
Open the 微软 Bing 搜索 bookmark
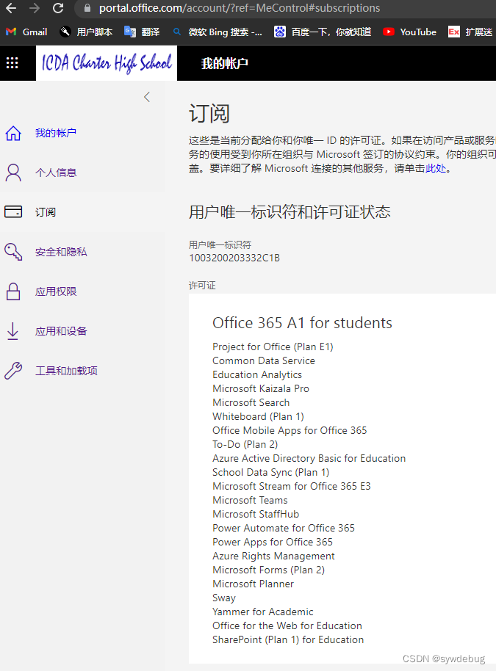218,32
